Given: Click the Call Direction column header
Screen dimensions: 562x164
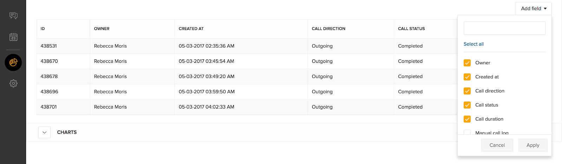Looking at the screenshot, I should (328, 29).
